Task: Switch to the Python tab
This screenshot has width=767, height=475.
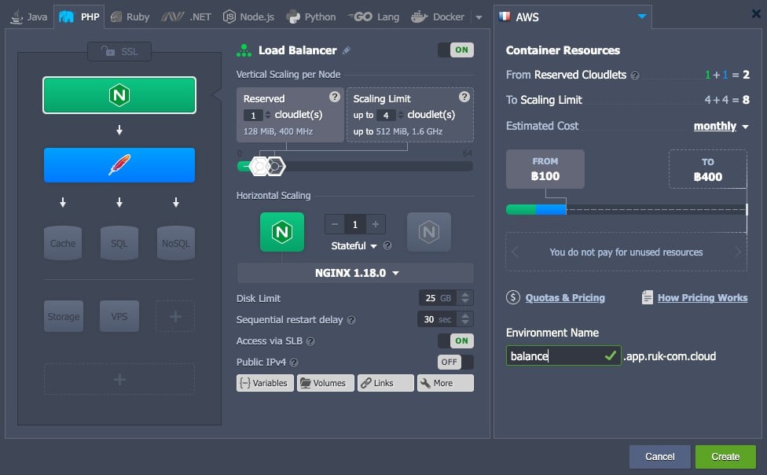Action: (311, 17)
